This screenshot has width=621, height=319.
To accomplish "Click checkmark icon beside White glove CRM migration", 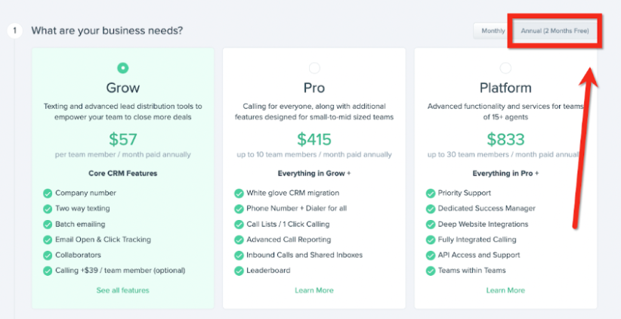I will pyautogui.click(x=239, y=193).
